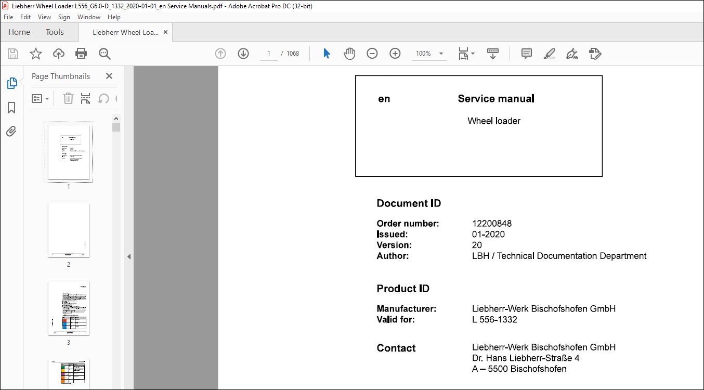Show Page Thumbnails sidebar icon
The image size is (704, 390).
coord(11,83)
